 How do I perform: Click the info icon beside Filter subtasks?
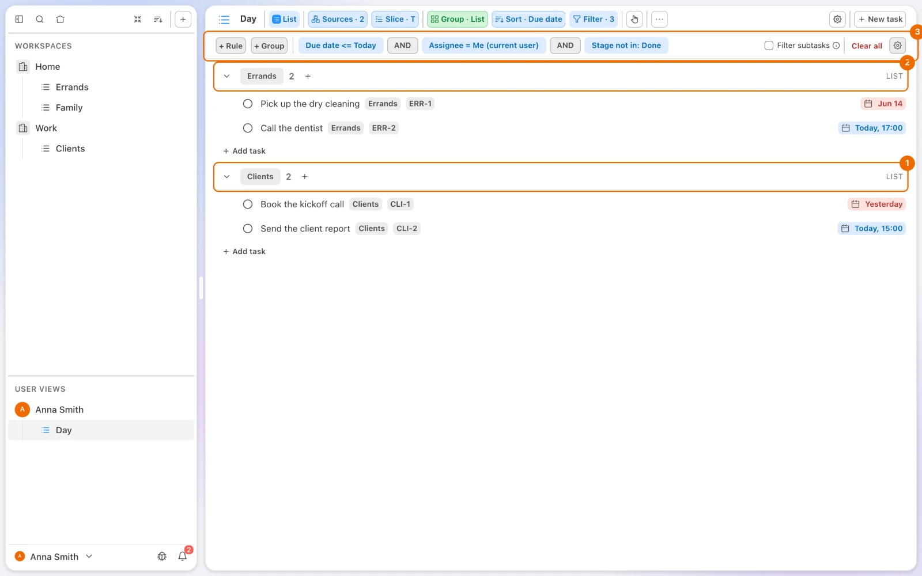836,46
